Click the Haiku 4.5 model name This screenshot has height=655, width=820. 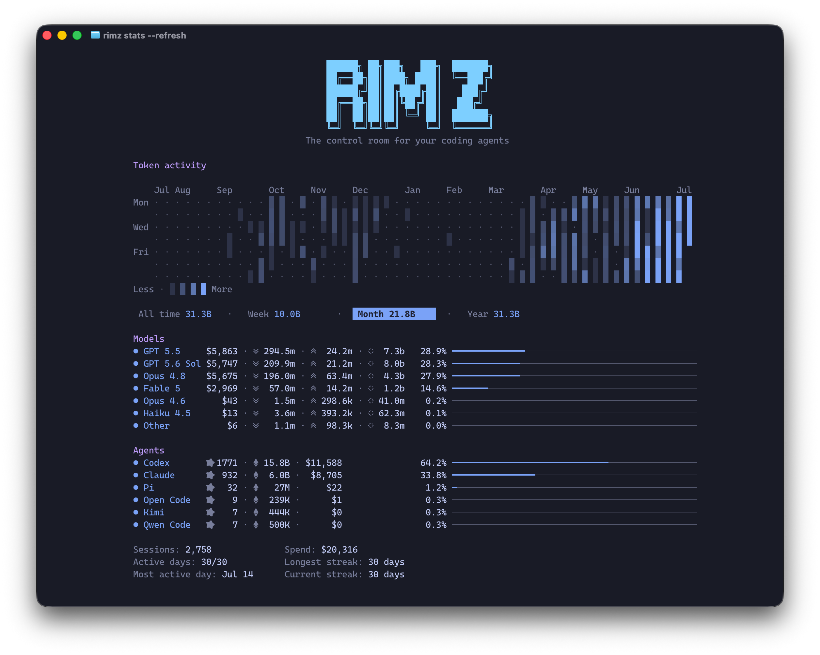click(167, 413)
